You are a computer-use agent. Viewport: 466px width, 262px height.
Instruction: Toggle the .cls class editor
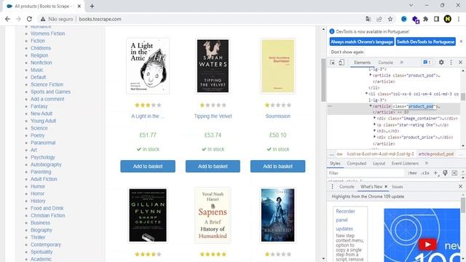click(x=425, y=173)
